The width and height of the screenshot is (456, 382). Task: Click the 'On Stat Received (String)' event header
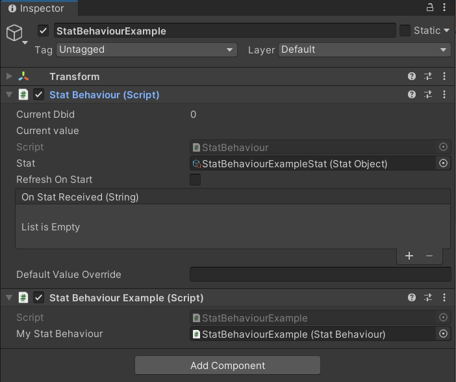click(x=233, y=197)
